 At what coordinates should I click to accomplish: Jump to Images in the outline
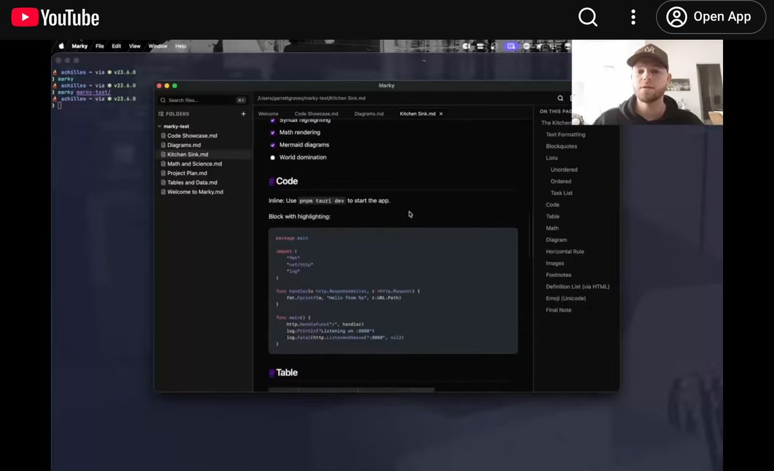555,263
